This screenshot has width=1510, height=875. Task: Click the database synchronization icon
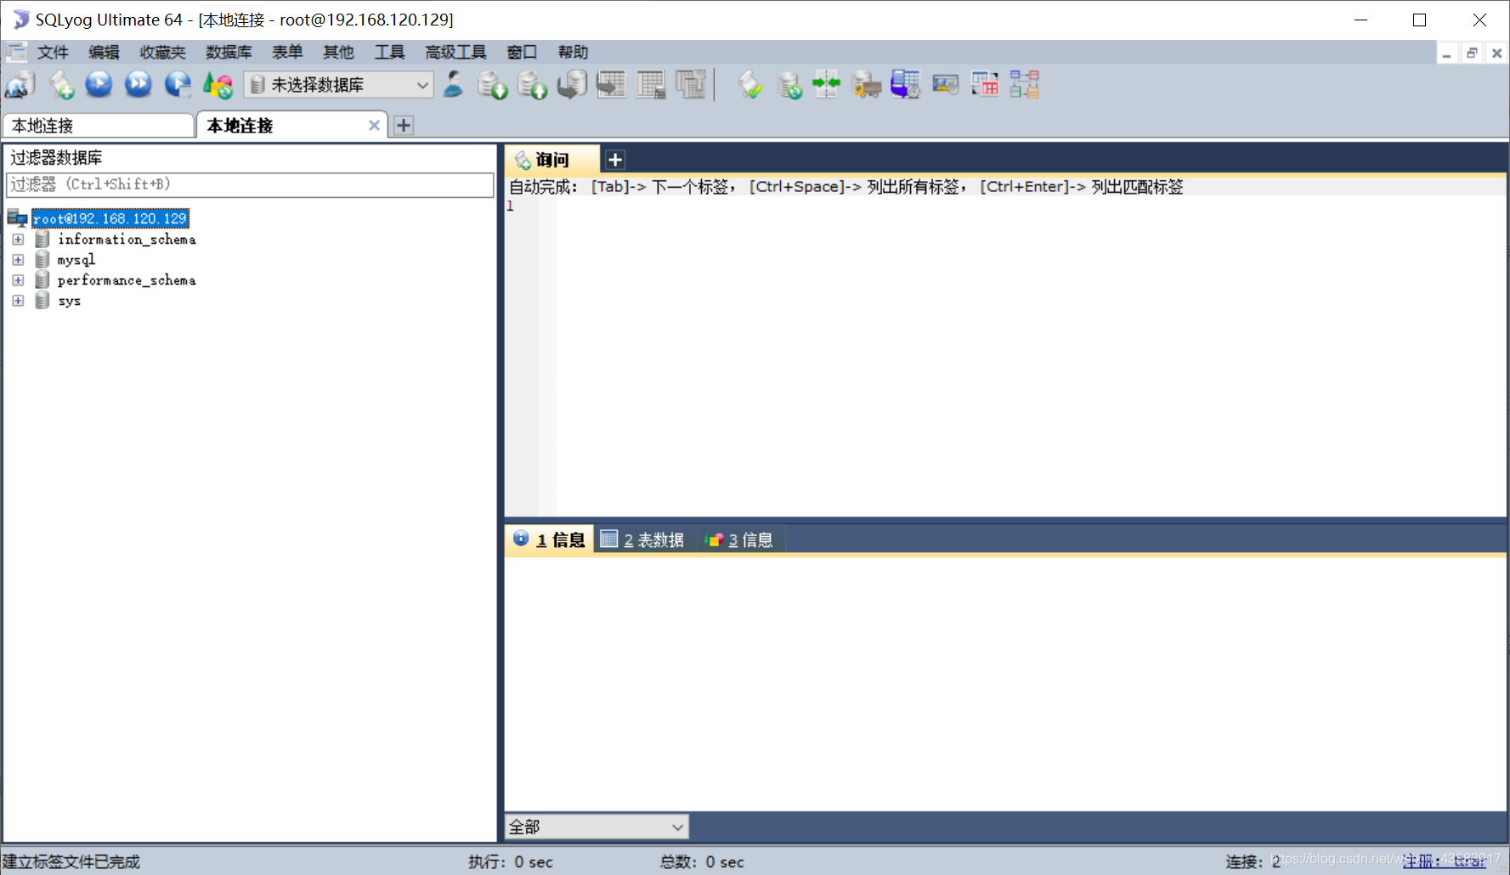pos(789,85)
